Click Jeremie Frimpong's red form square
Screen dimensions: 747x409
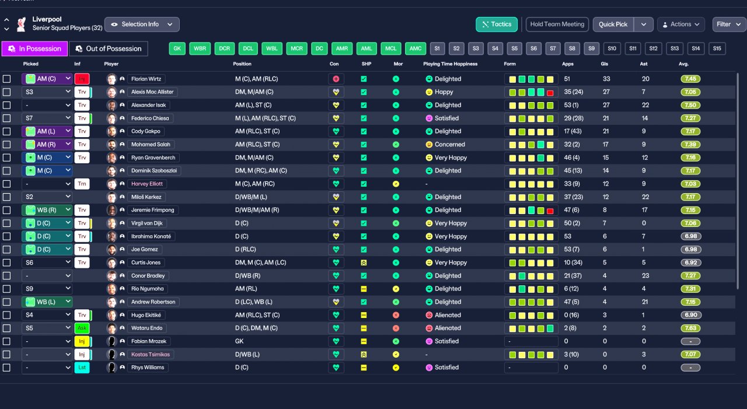coord(550,210)
